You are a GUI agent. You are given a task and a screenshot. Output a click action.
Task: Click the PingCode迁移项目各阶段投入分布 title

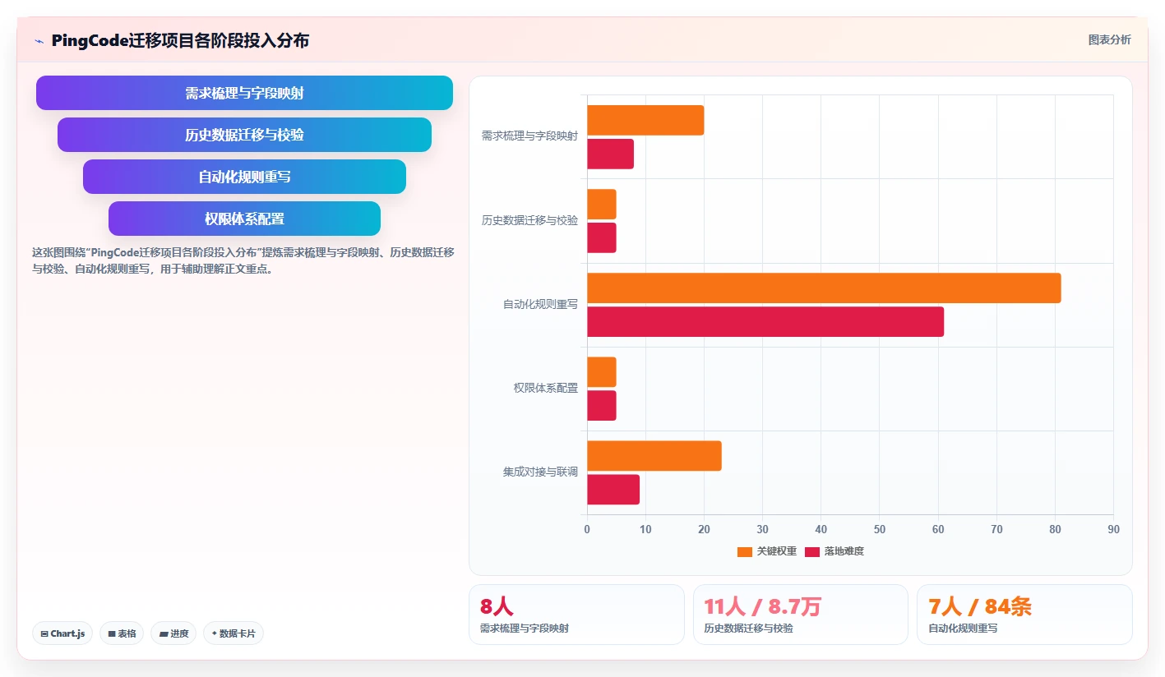(180, 40)
